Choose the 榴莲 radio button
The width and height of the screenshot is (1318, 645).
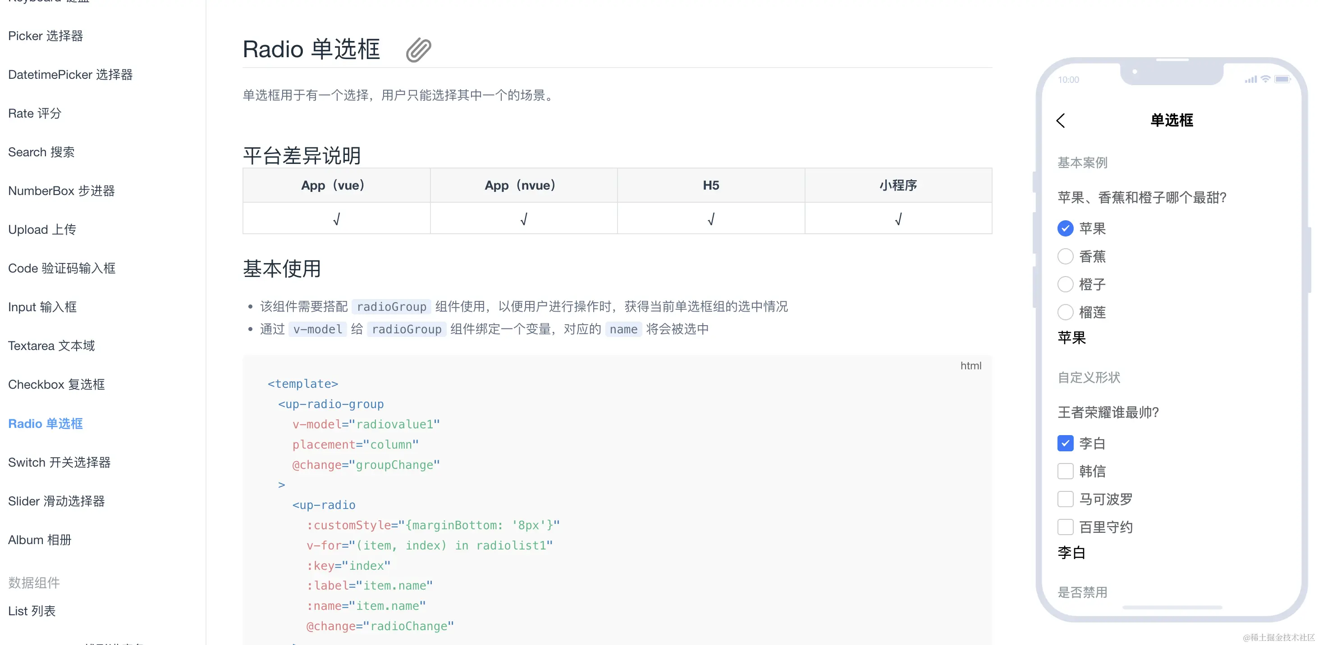coord(1065,312)
